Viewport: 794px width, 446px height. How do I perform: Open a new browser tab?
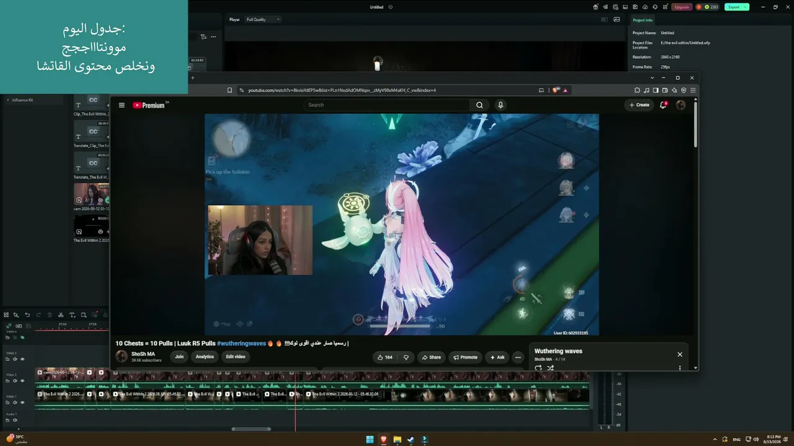[x=192, y=78]
